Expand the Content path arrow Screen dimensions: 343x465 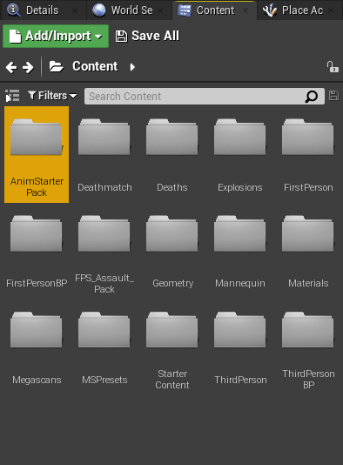point(132,67)
